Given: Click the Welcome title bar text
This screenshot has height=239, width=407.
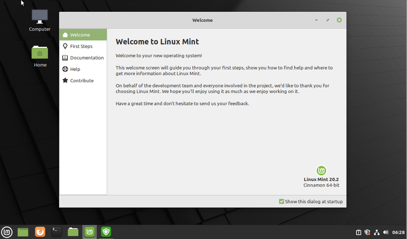Looking at the screenshot, I should tap(202, 20).
